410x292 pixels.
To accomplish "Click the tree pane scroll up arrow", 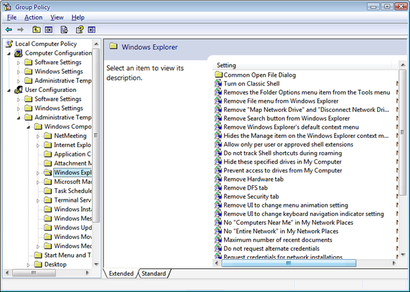I will coord(96,44).
